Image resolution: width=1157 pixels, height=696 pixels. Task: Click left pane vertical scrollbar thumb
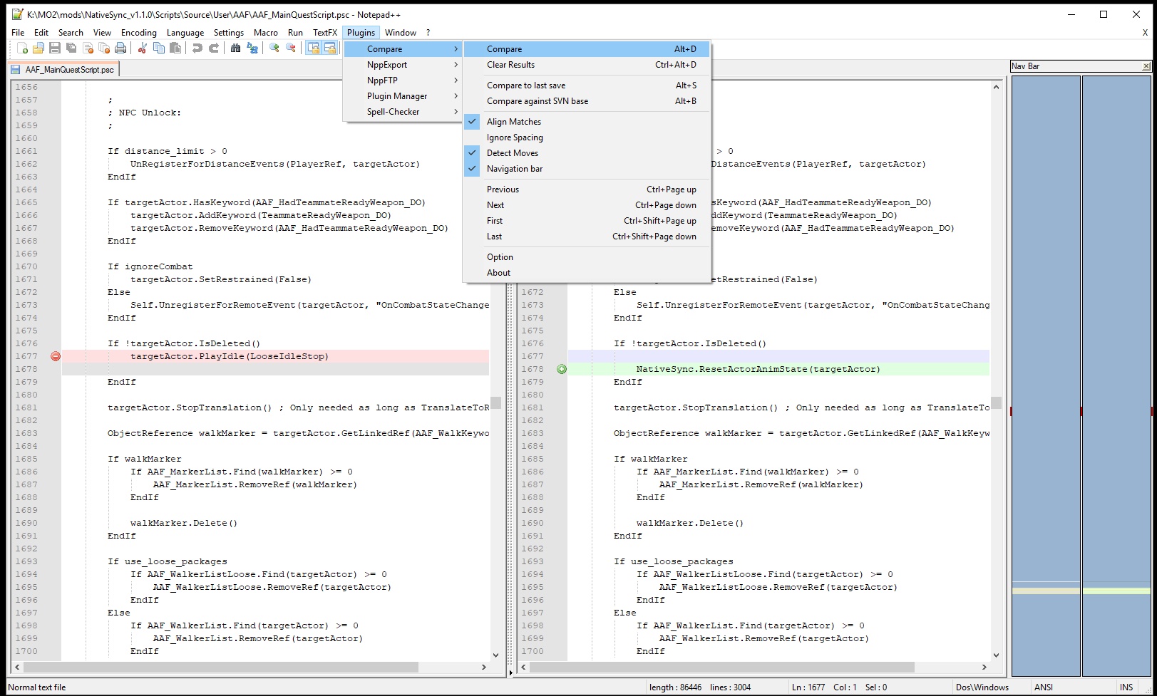pos(495,402)
